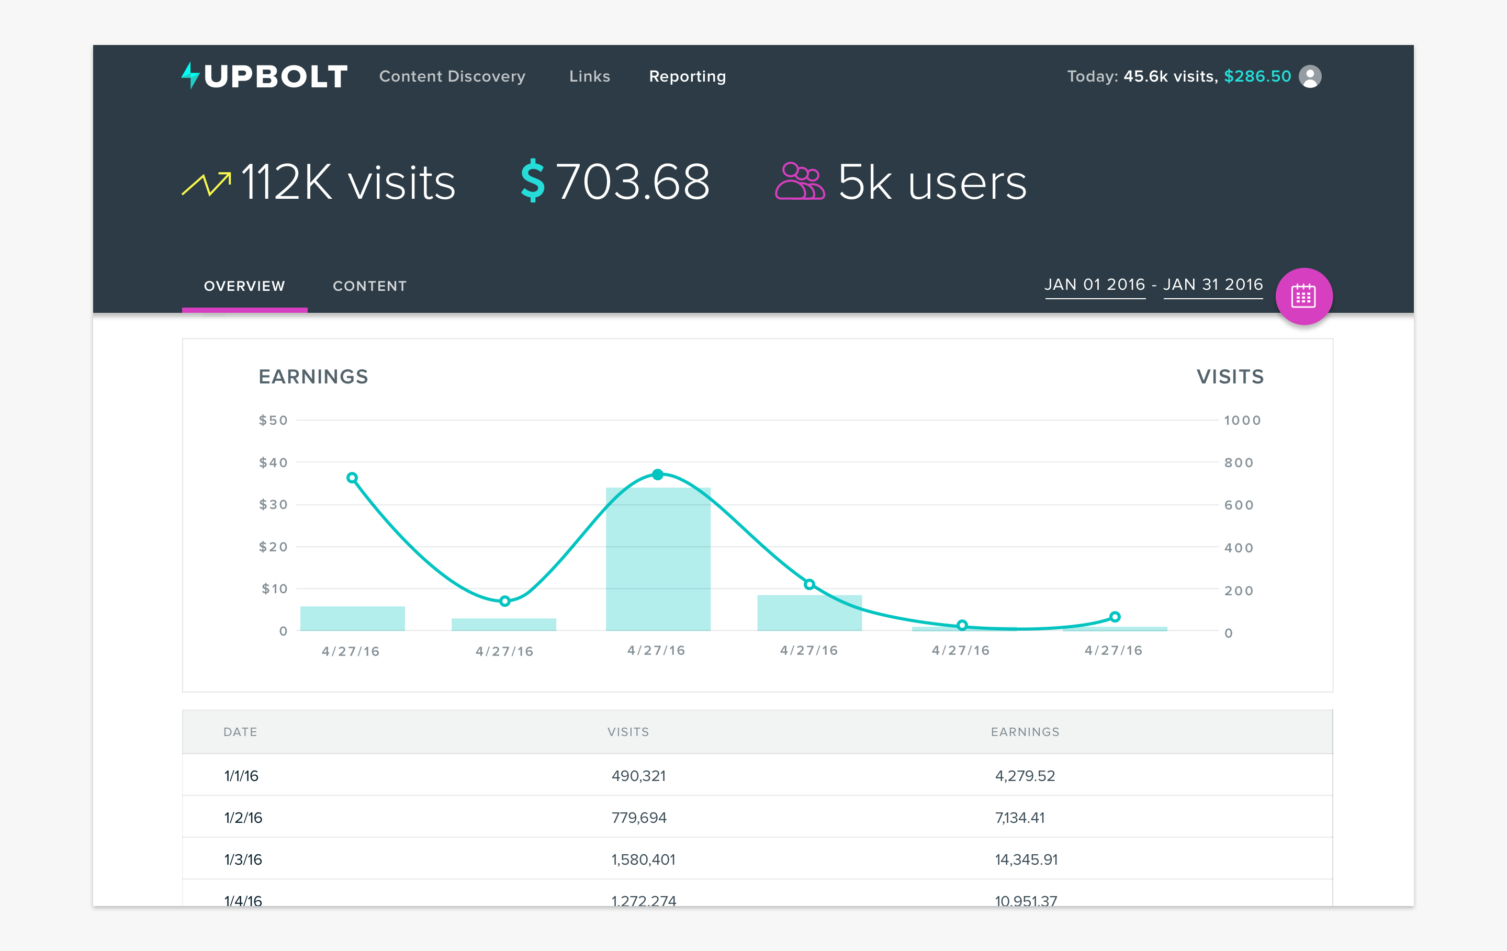Sort the table by the Earnings column header
Screen dimensions: 1507x951
coord(1025,731)
